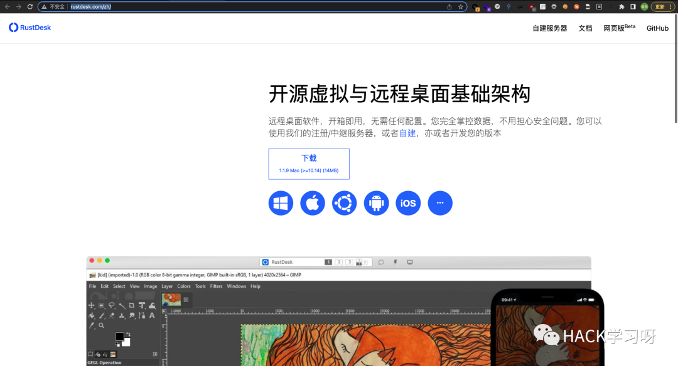The width and height of the screenshot is (678, 366).
Task: Select the iOS download icon
Action: click(408, 203)
